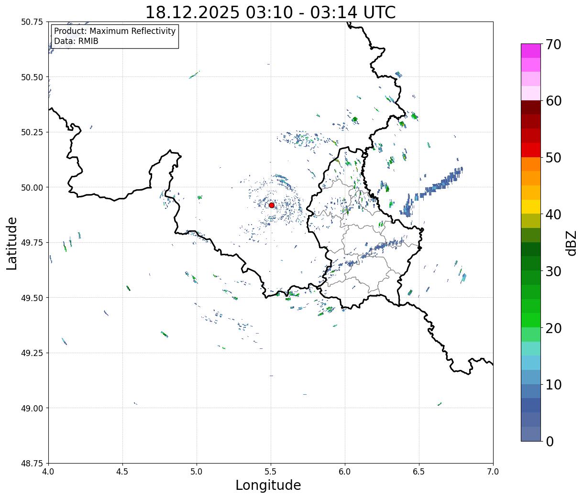Click longitude tick label 6.0
The image size is (583, 497).
pos(345,471)
